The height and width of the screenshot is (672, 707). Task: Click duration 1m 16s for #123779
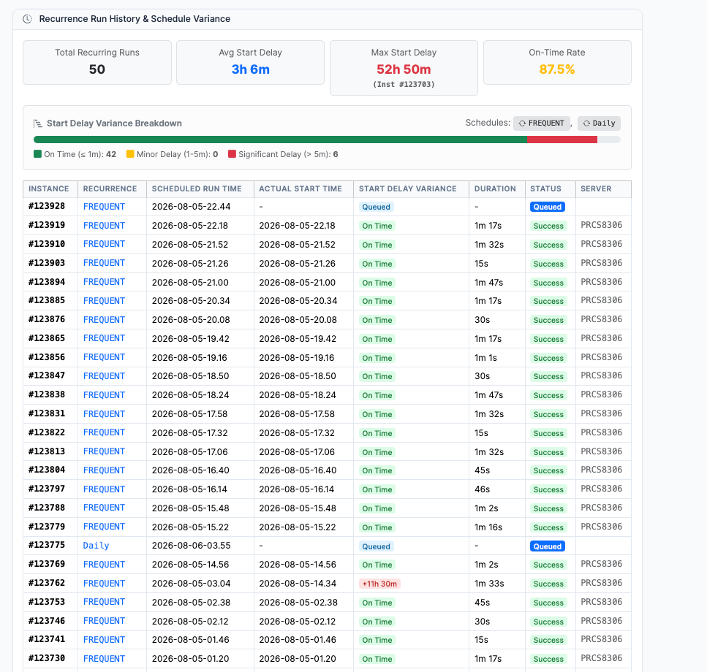(x=488, y=527)
